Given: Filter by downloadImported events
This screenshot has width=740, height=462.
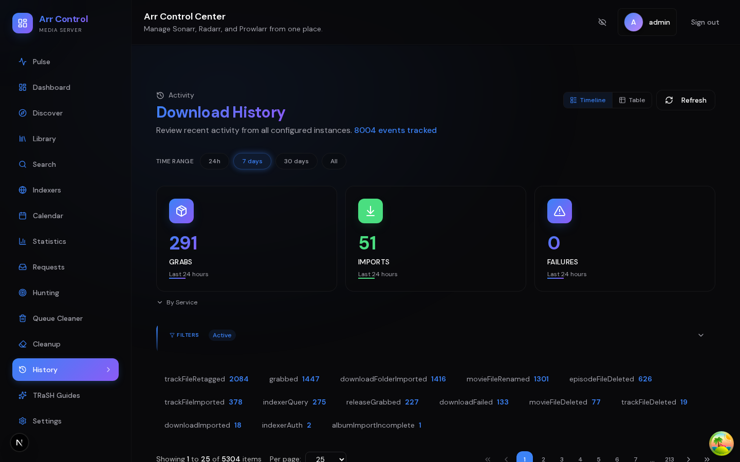Looking at the screenshot, I should pyautogui.click(x=203, y=425).
